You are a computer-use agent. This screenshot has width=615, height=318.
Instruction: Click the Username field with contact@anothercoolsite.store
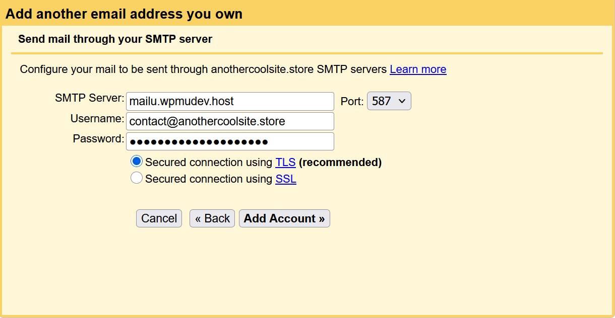tap(230, 121)
